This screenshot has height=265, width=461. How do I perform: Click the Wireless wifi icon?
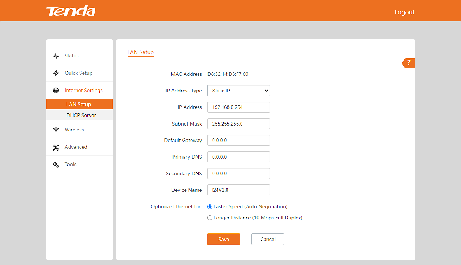tap(56, 130)
